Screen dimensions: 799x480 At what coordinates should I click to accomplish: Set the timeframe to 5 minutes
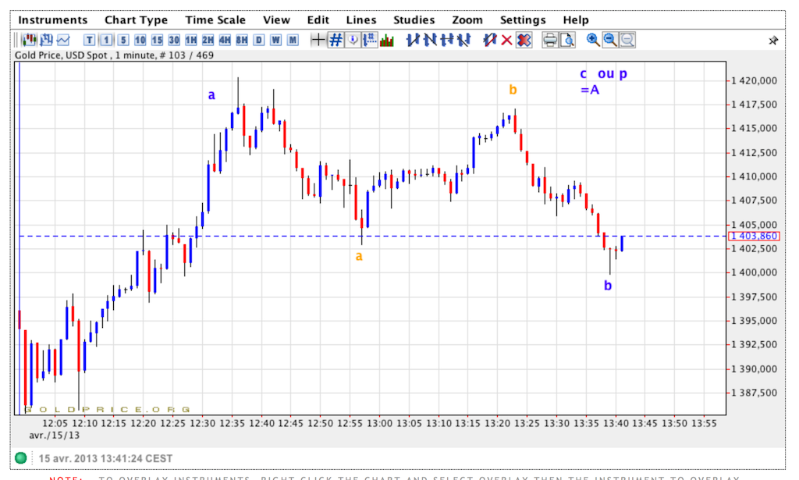click(123, 40)
